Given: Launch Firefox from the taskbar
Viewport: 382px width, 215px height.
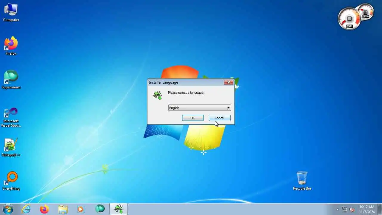Looking at the screenshot, I should 44,209.
